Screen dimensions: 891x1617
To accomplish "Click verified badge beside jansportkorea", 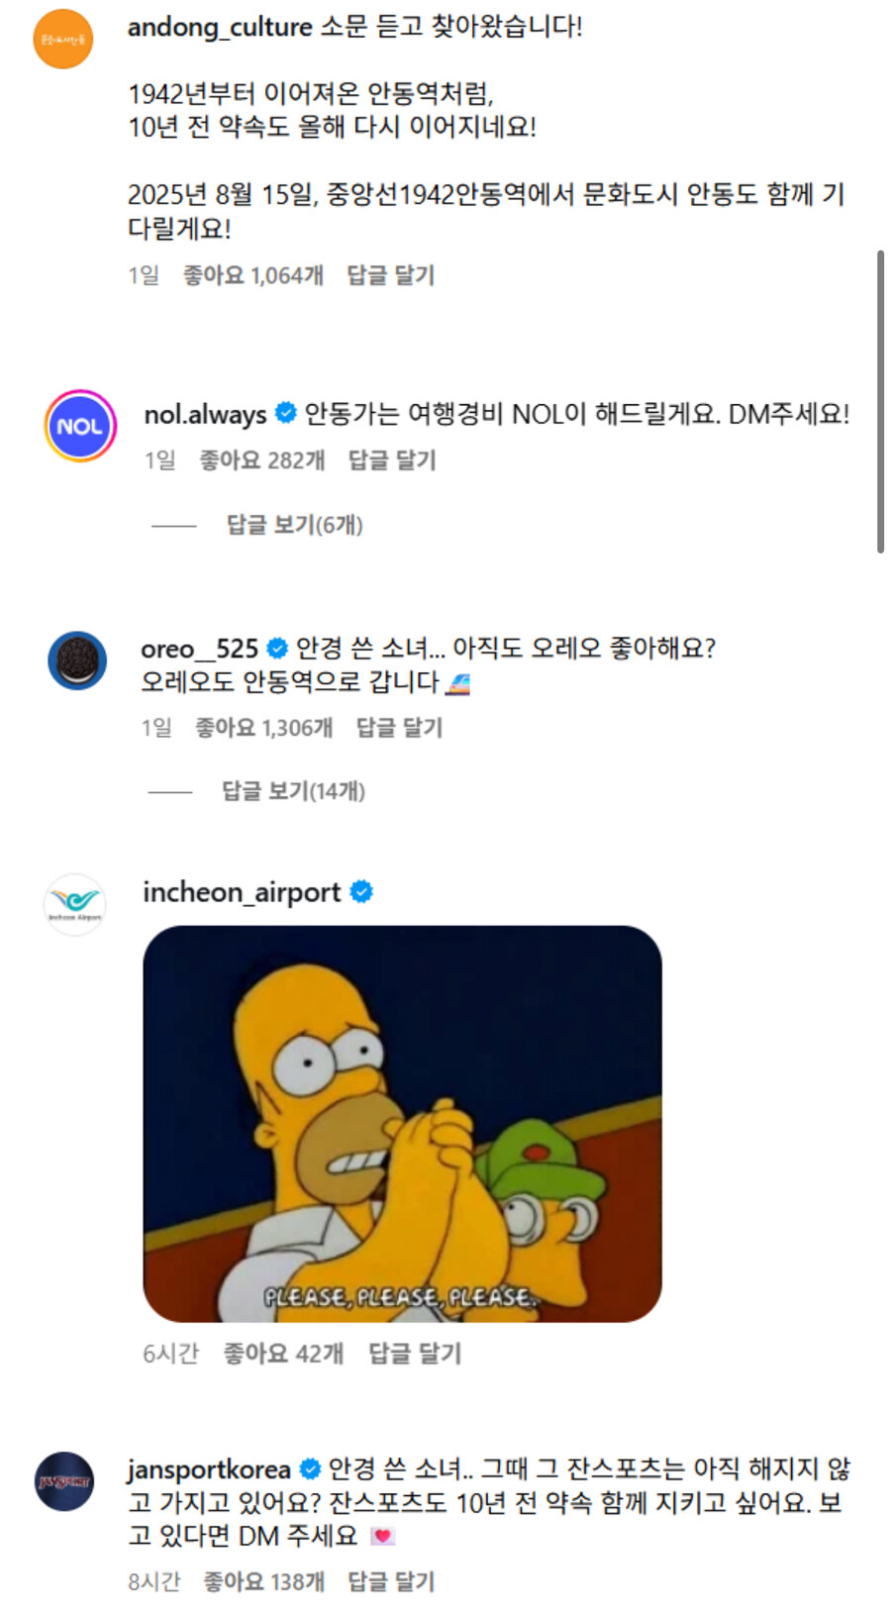I will tap(310, 1468).
